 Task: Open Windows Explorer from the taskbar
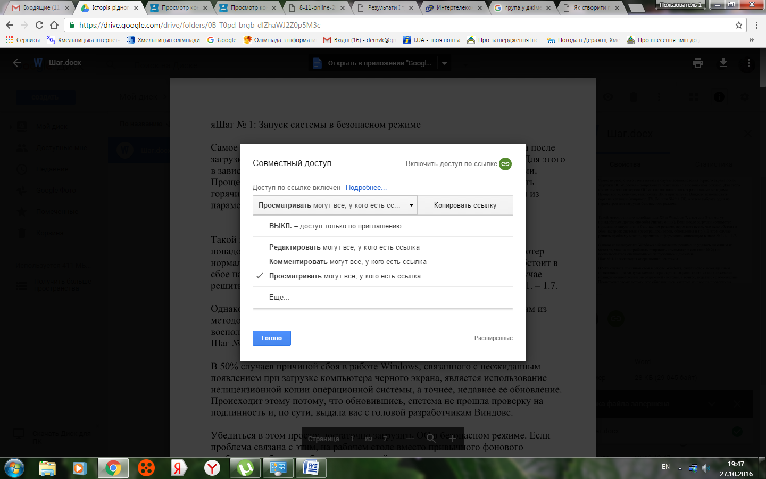(47, 468)
